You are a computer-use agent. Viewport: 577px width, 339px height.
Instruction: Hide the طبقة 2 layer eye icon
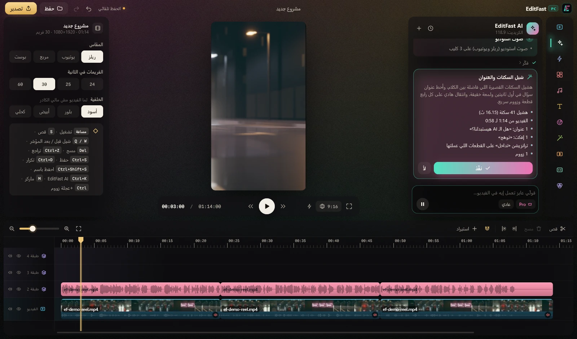19,289
